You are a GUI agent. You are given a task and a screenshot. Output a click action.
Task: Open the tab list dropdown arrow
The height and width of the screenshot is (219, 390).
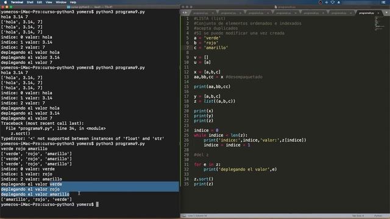tap(386, 13)
